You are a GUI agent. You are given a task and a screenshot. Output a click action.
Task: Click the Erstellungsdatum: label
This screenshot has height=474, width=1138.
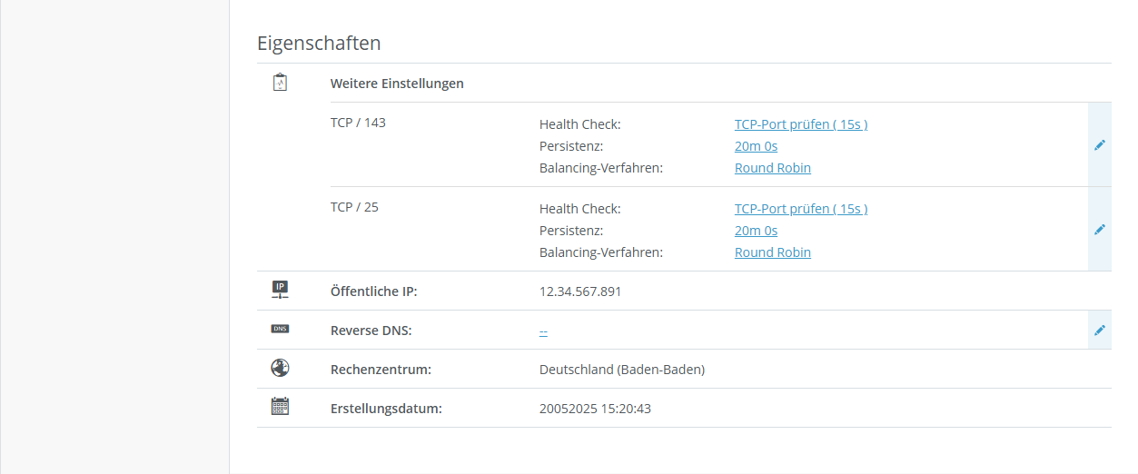386,409
